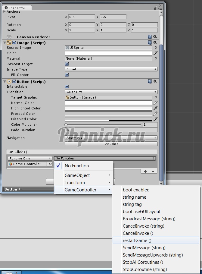Open Image (Script) help reference icon
Viewport: 202px width, 274px height.
[150, 43]
